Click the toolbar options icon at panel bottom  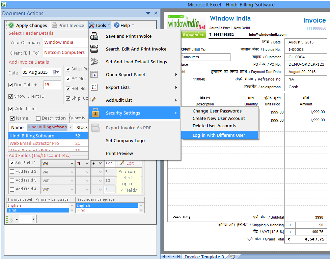[10, 220]
